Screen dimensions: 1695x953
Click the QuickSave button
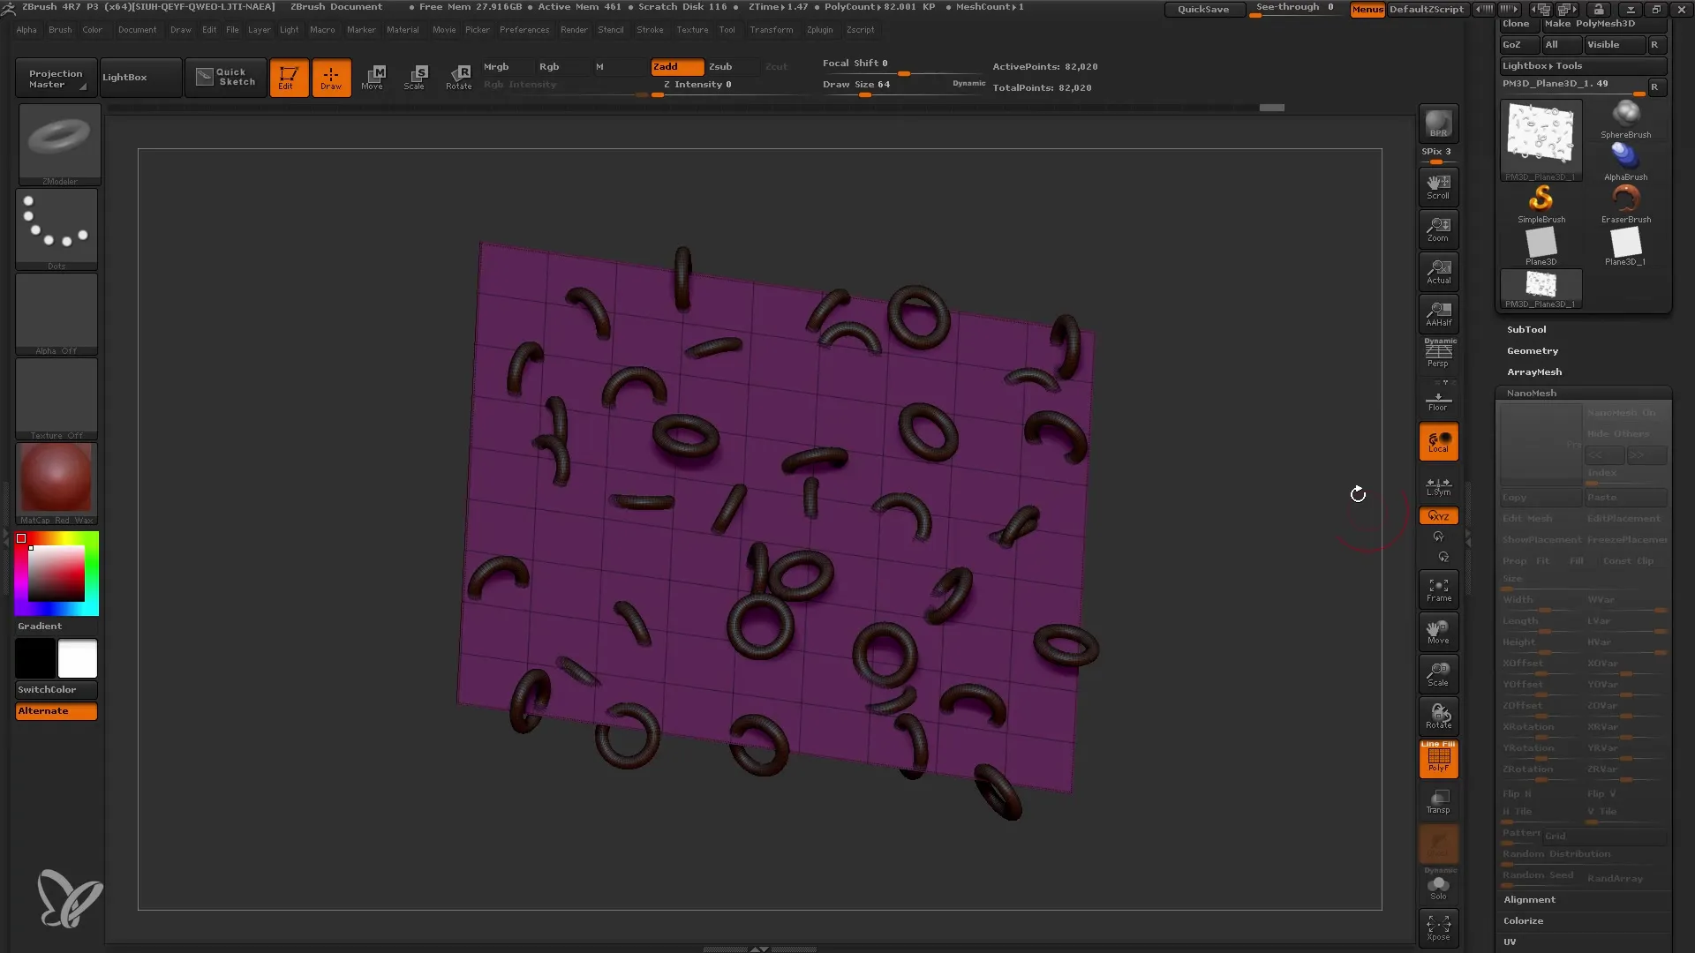[x=1202, y=8]
